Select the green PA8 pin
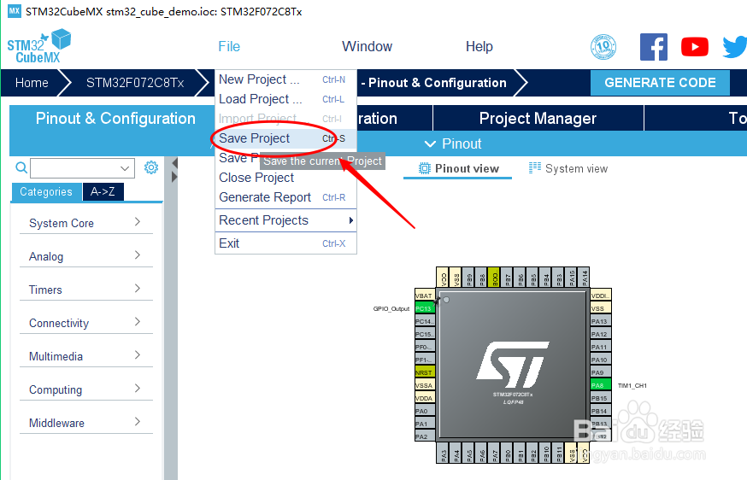Image resolution: width=747 pixels, height=480 pixels. pyautogui.click(x=600, y=385)
